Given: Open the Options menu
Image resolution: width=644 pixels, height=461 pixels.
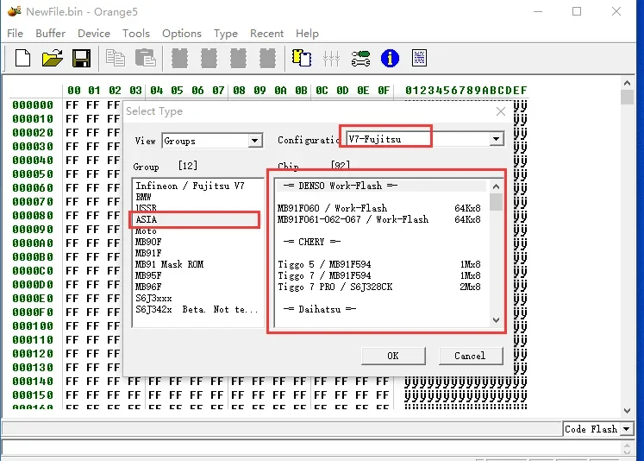Looking at the screenshot, I should pos(182,34).
